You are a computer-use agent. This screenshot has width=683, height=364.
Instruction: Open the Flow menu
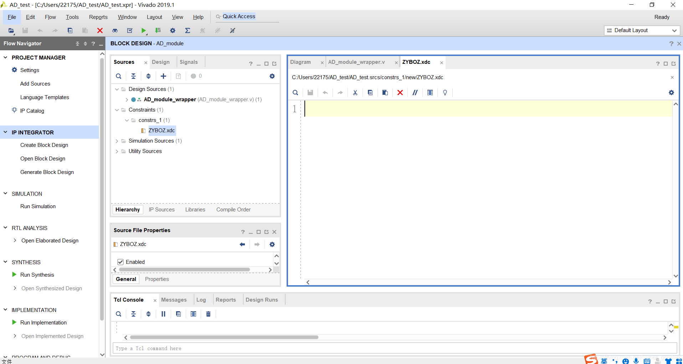click(50, 17)
